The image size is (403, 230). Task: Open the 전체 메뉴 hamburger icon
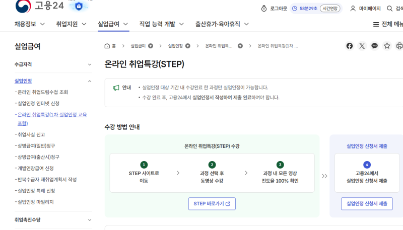coord(376,24)
